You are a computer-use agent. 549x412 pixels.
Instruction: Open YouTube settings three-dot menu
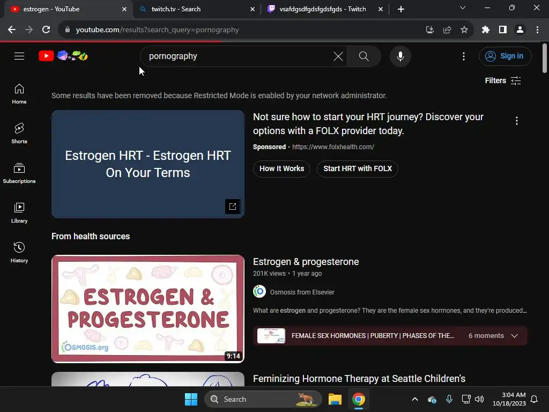click(464, 56)
